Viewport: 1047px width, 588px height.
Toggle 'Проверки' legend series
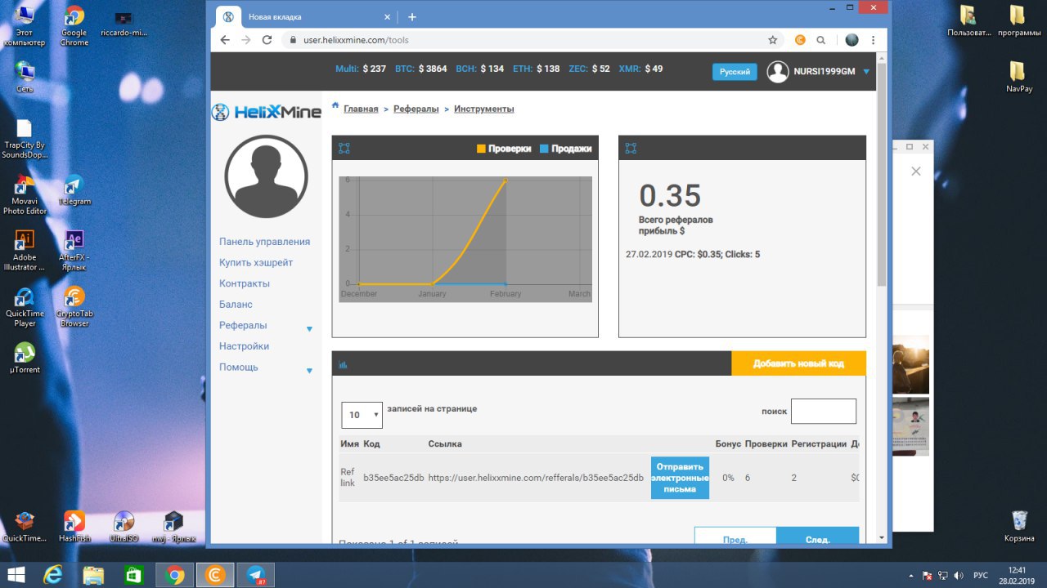click(504, 149)
